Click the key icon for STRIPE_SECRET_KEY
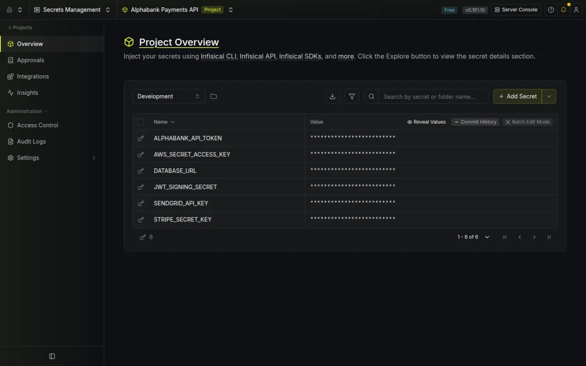Image resolution: width=586 pixels, height=366 pixels. 141,220
